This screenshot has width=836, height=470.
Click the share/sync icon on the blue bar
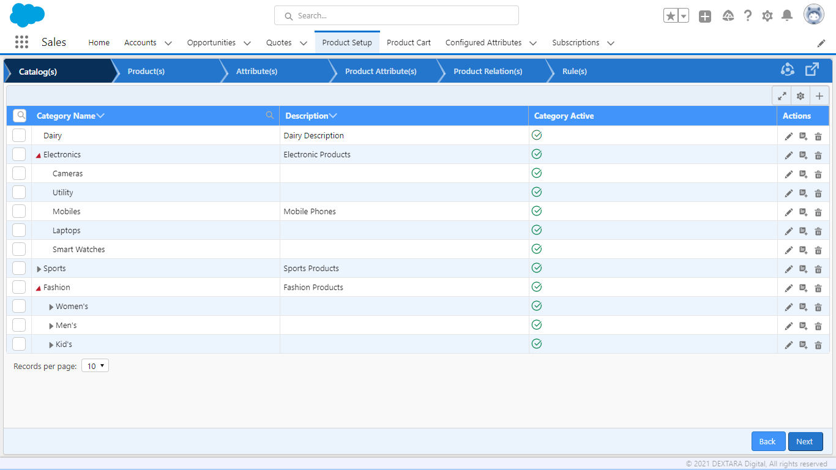point(788,70)
